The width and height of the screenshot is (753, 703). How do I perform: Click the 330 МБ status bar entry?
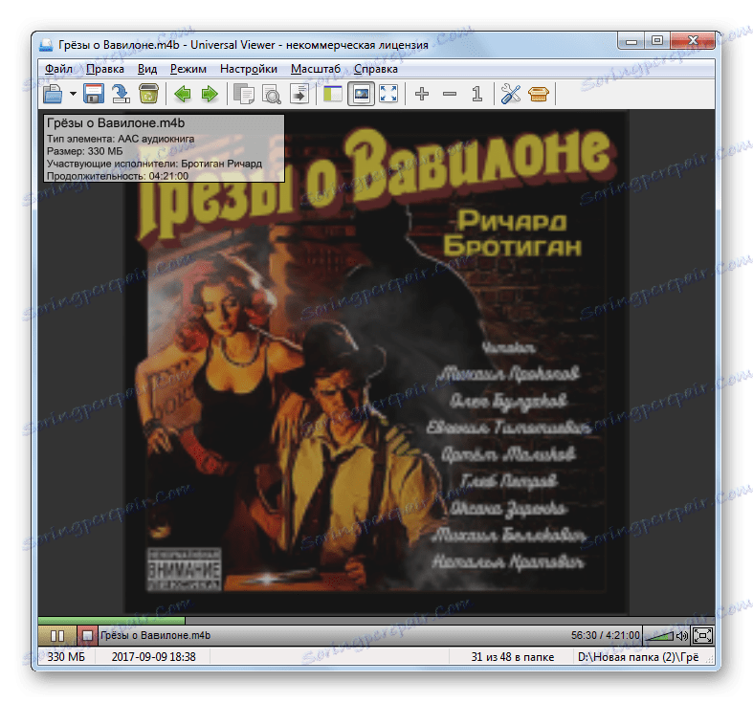tap(66, 657)
